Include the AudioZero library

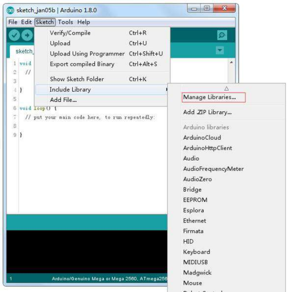coord(198,179)
